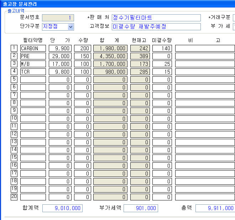Click unit price 9,800 in row 4
Viewport: 235px width, 220px height.
[60, 72]
